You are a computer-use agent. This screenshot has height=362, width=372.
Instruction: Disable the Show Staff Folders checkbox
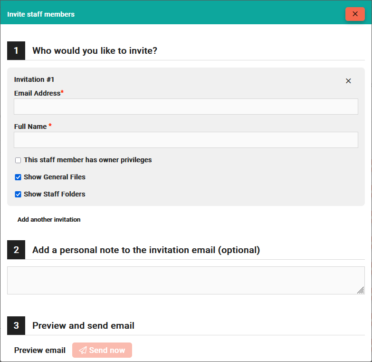coord(18,195)
